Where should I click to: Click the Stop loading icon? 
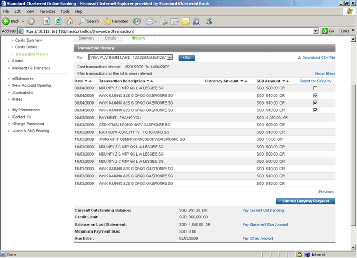tap(47, 21)
